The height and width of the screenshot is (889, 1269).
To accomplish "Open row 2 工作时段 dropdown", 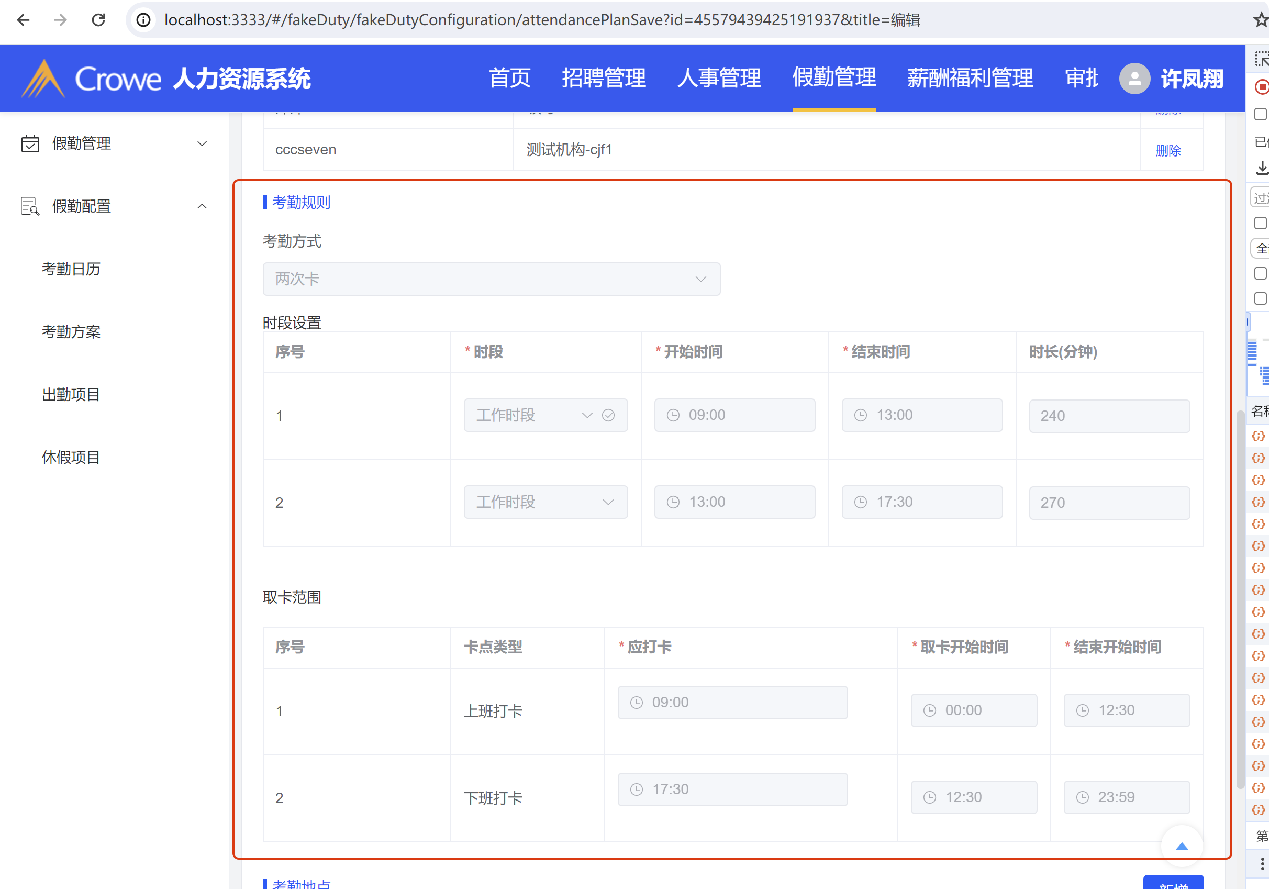I will 545,502.
